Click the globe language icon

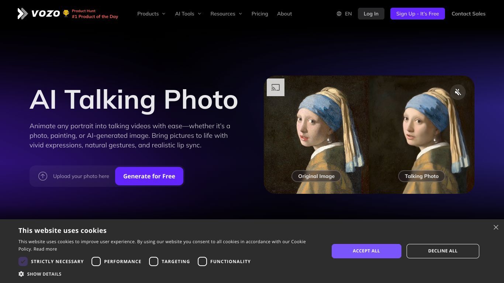tap(339, 14)
